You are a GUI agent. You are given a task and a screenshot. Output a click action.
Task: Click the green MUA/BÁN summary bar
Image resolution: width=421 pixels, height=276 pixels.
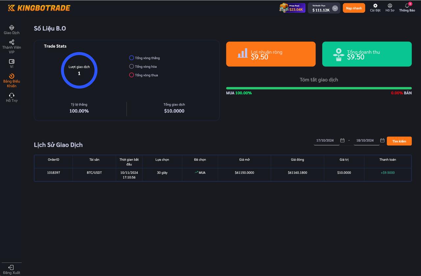point(319,88)
